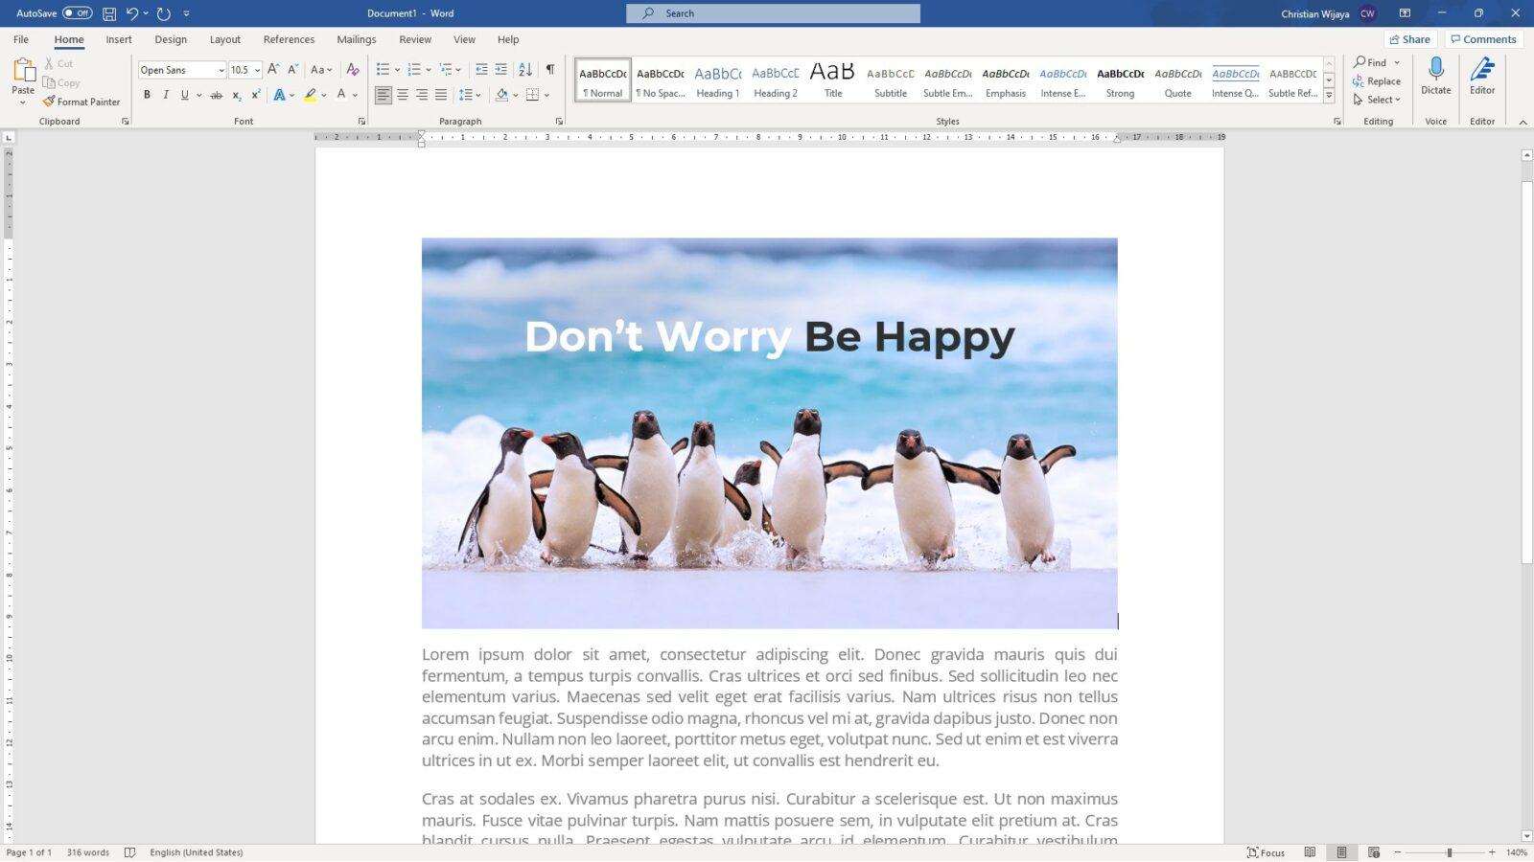The image size is (1534, 862).
Task: Click the Share button
Action: [x=1409, y=38]
